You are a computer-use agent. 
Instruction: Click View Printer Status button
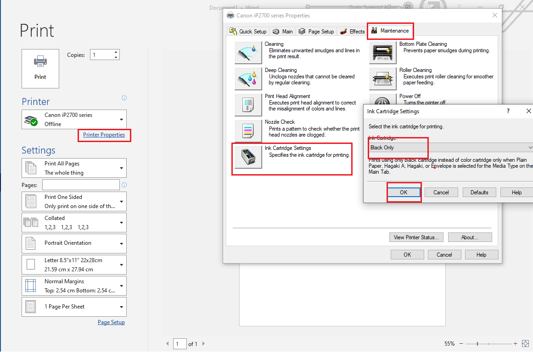click(x=416, y=237)
